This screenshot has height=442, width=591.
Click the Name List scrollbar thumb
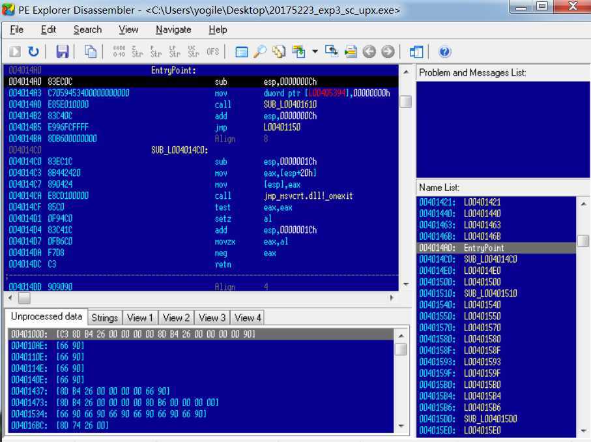click(583, 241)
